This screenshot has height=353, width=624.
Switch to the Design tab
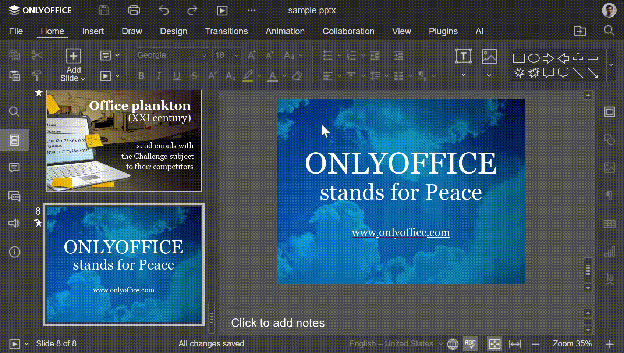[173, 31]
